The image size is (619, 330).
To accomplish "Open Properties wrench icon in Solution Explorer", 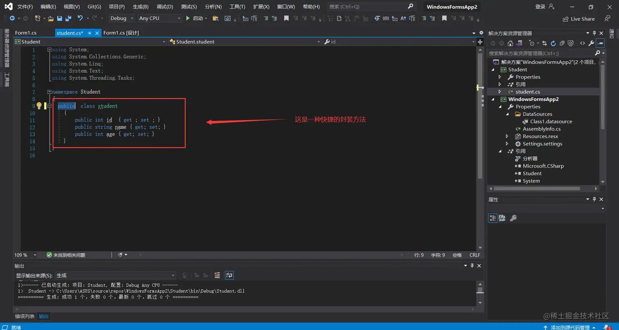I will point(591,43).
